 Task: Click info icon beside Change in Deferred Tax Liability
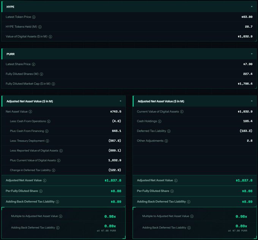(53, 170)
